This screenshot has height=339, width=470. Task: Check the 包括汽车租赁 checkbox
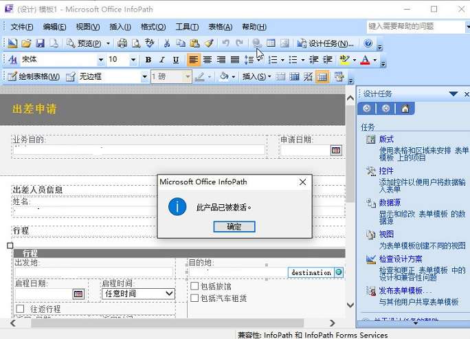pos(194,298)
